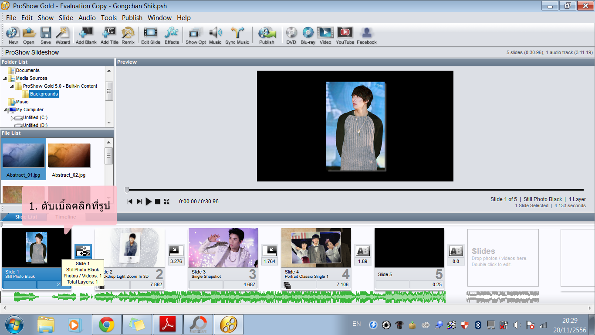The width and height of the screenshot is (595, 335).
Task: Open the Tools menu
Action: coord(109,18)
